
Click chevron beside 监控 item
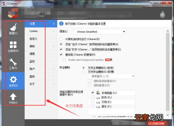(53, 61)
